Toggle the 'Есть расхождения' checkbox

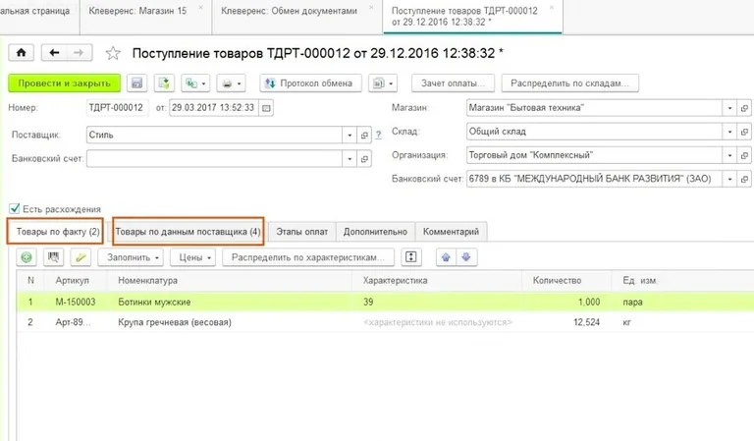(14, 208)
